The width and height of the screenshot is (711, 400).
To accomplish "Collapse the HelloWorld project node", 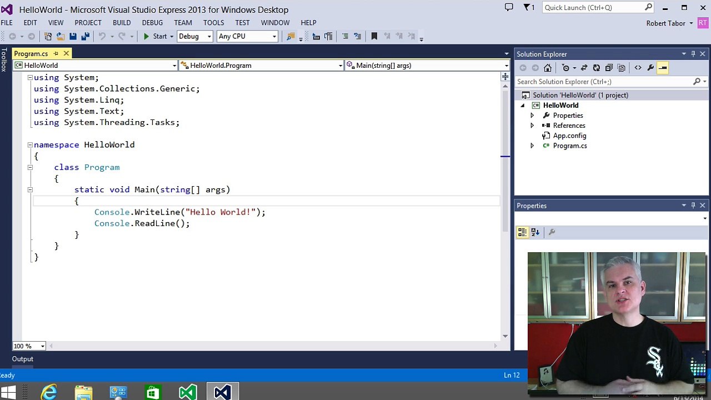I will (x=523, y=106).
